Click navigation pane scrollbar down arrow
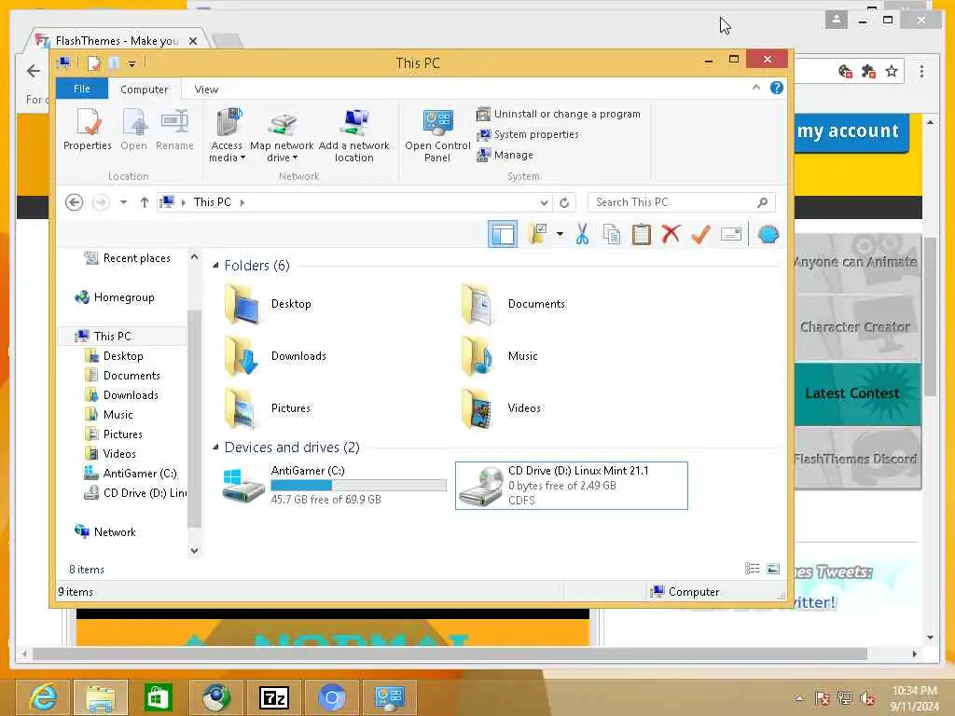 (194, 550)
